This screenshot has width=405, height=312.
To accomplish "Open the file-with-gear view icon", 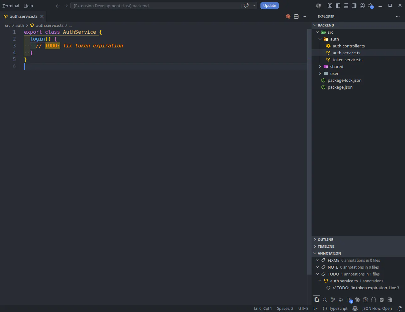I will [x=390, y=300].
